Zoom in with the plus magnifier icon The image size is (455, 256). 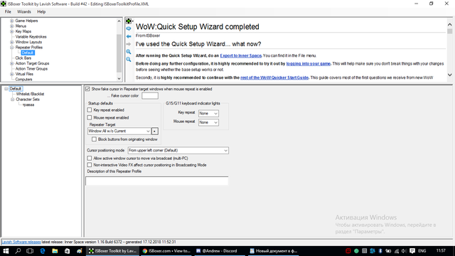tap(129, 52)
